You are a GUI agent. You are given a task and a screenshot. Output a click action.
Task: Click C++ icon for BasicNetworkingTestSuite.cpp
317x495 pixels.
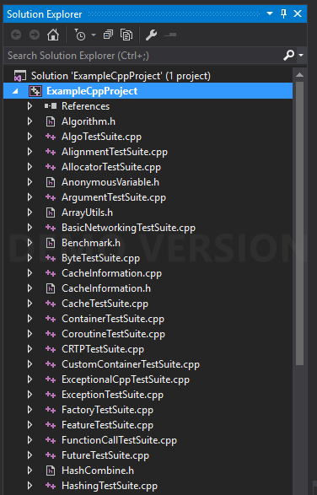pyautogui.click(x=51, y=228)
